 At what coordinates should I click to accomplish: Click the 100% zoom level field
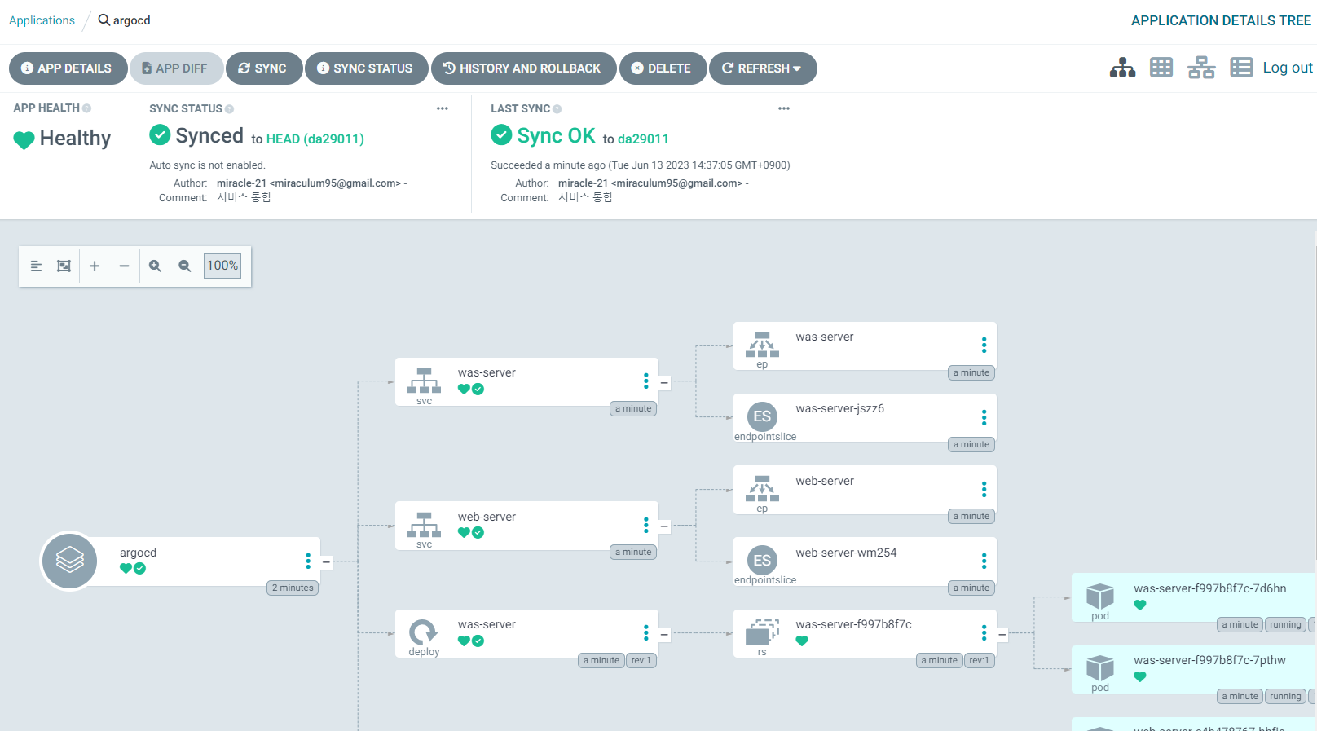(222, 266)
